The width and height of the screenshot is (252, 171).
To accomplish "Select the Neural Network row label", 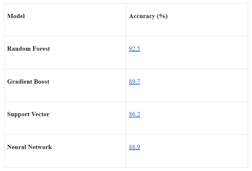I will (x=29, y=147).
